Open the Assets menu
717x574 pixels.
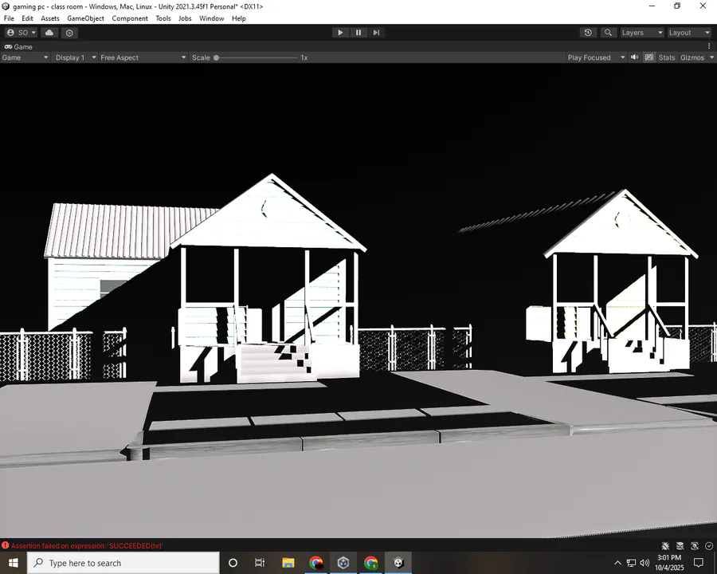coord(50,18)
